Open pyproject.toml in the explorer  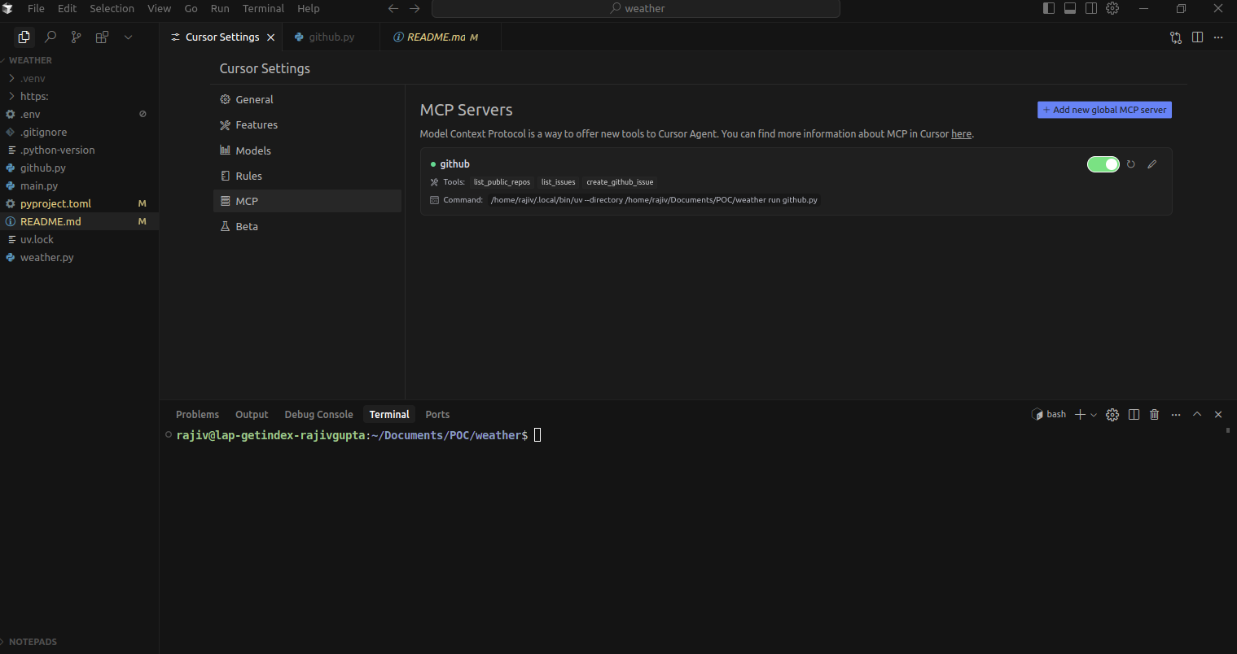click(x=79, y=203)
